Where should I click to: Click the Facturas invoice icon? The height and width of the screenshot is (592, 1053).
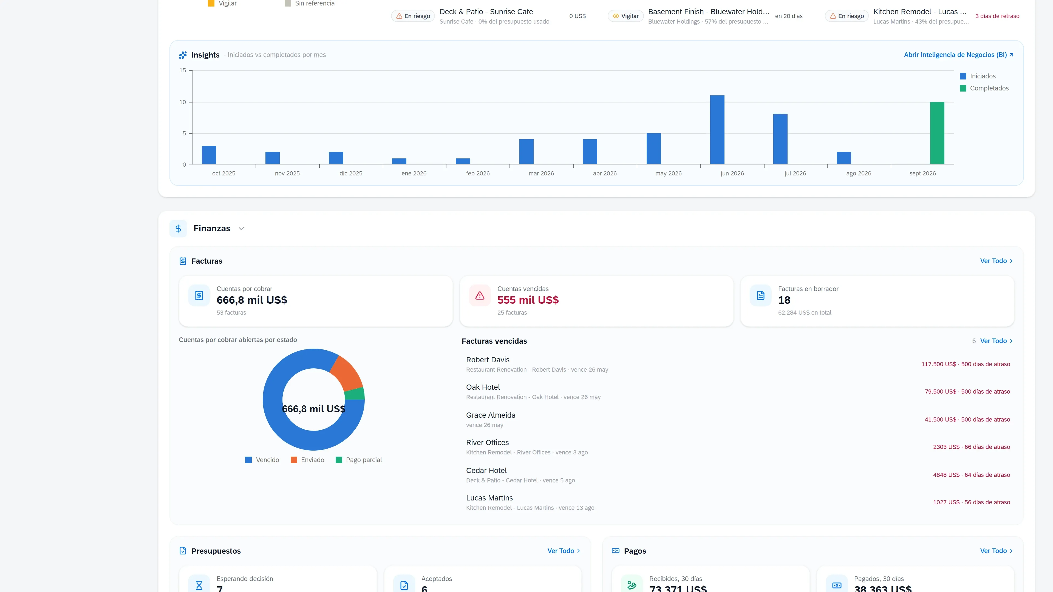click(183, 261)
